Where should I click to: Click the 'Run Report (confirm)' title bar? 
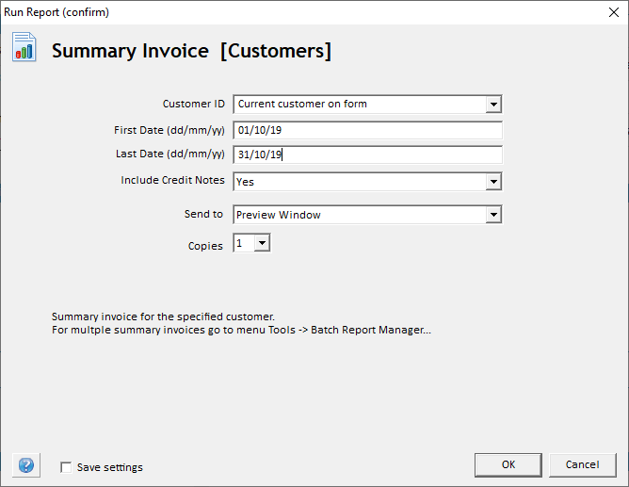click(282, 12)
